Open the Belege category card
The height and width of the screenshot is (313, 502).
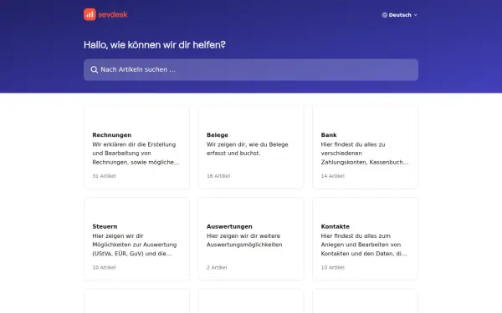click(x=251, y=147)
